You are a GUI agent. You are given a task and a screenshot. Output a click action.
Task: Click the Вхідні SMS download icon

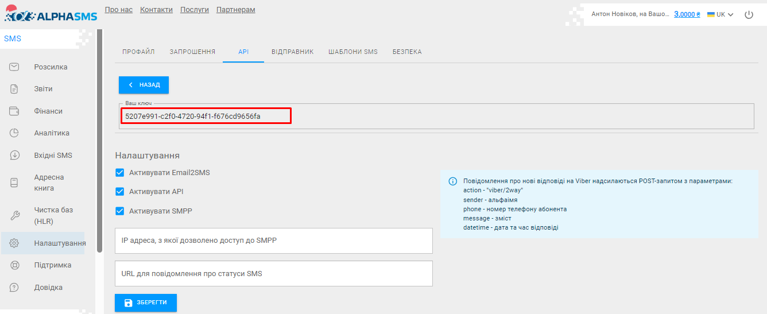(x=15, y=156)
